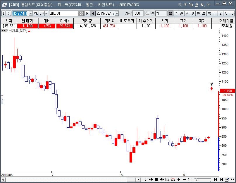Click the fast-forward double-right arrow

pyautogui.click(x=162, y=179)
